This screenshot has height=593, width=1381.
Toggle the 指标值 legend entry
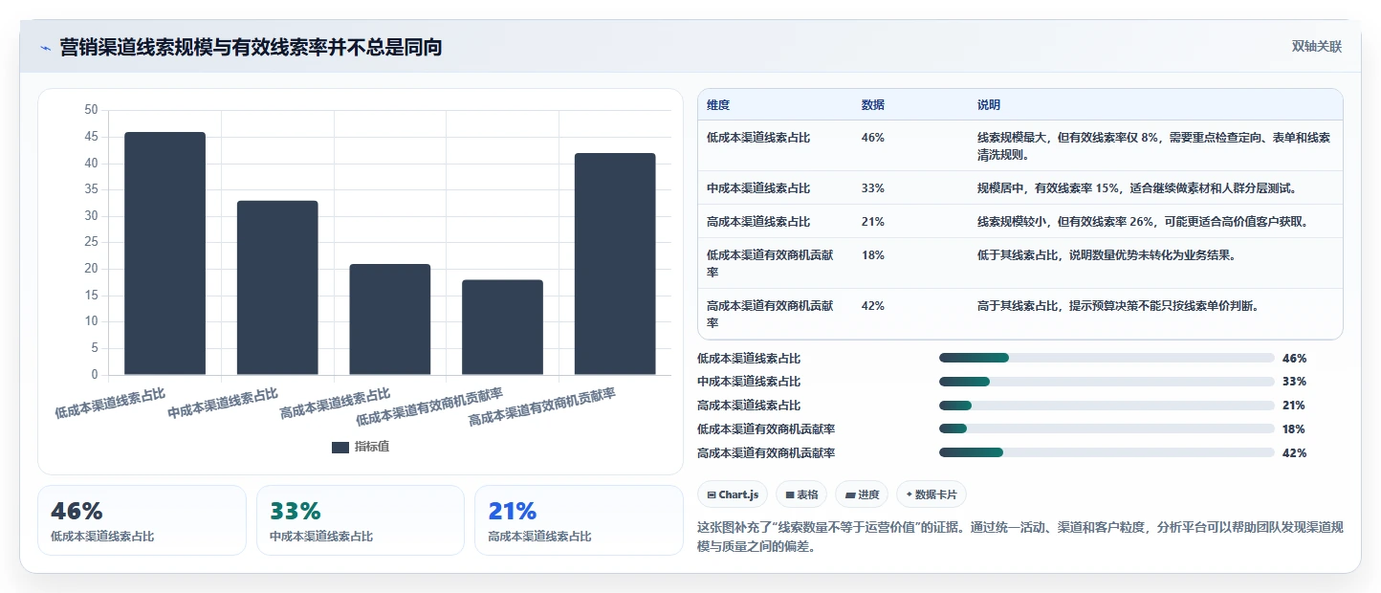tap(361, 447)
